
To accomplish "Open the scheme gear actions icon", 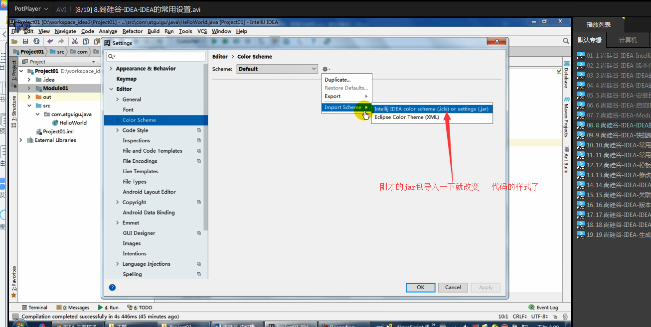I will point(326,69).
